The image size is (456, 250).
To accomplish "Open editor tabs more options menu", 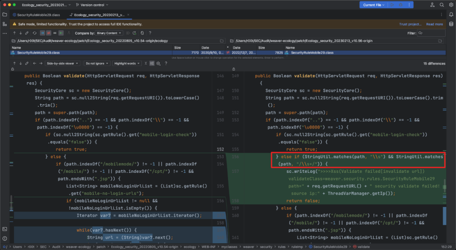I will point(441,14).
